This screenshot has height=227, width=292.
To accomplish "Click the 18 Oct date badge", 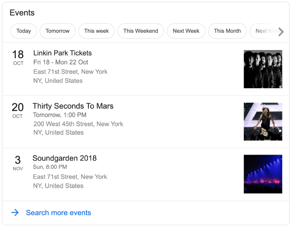I will point(18,58).
